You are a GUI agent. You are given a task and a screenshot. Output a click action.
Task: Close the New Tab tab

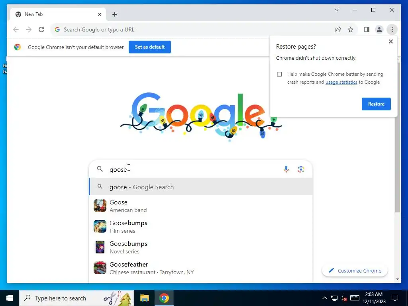[x=99, y=14]
